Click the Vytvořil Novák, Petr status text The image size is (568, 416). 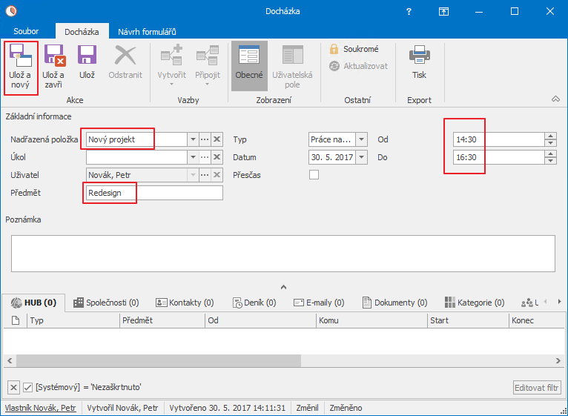pos(123,408)
